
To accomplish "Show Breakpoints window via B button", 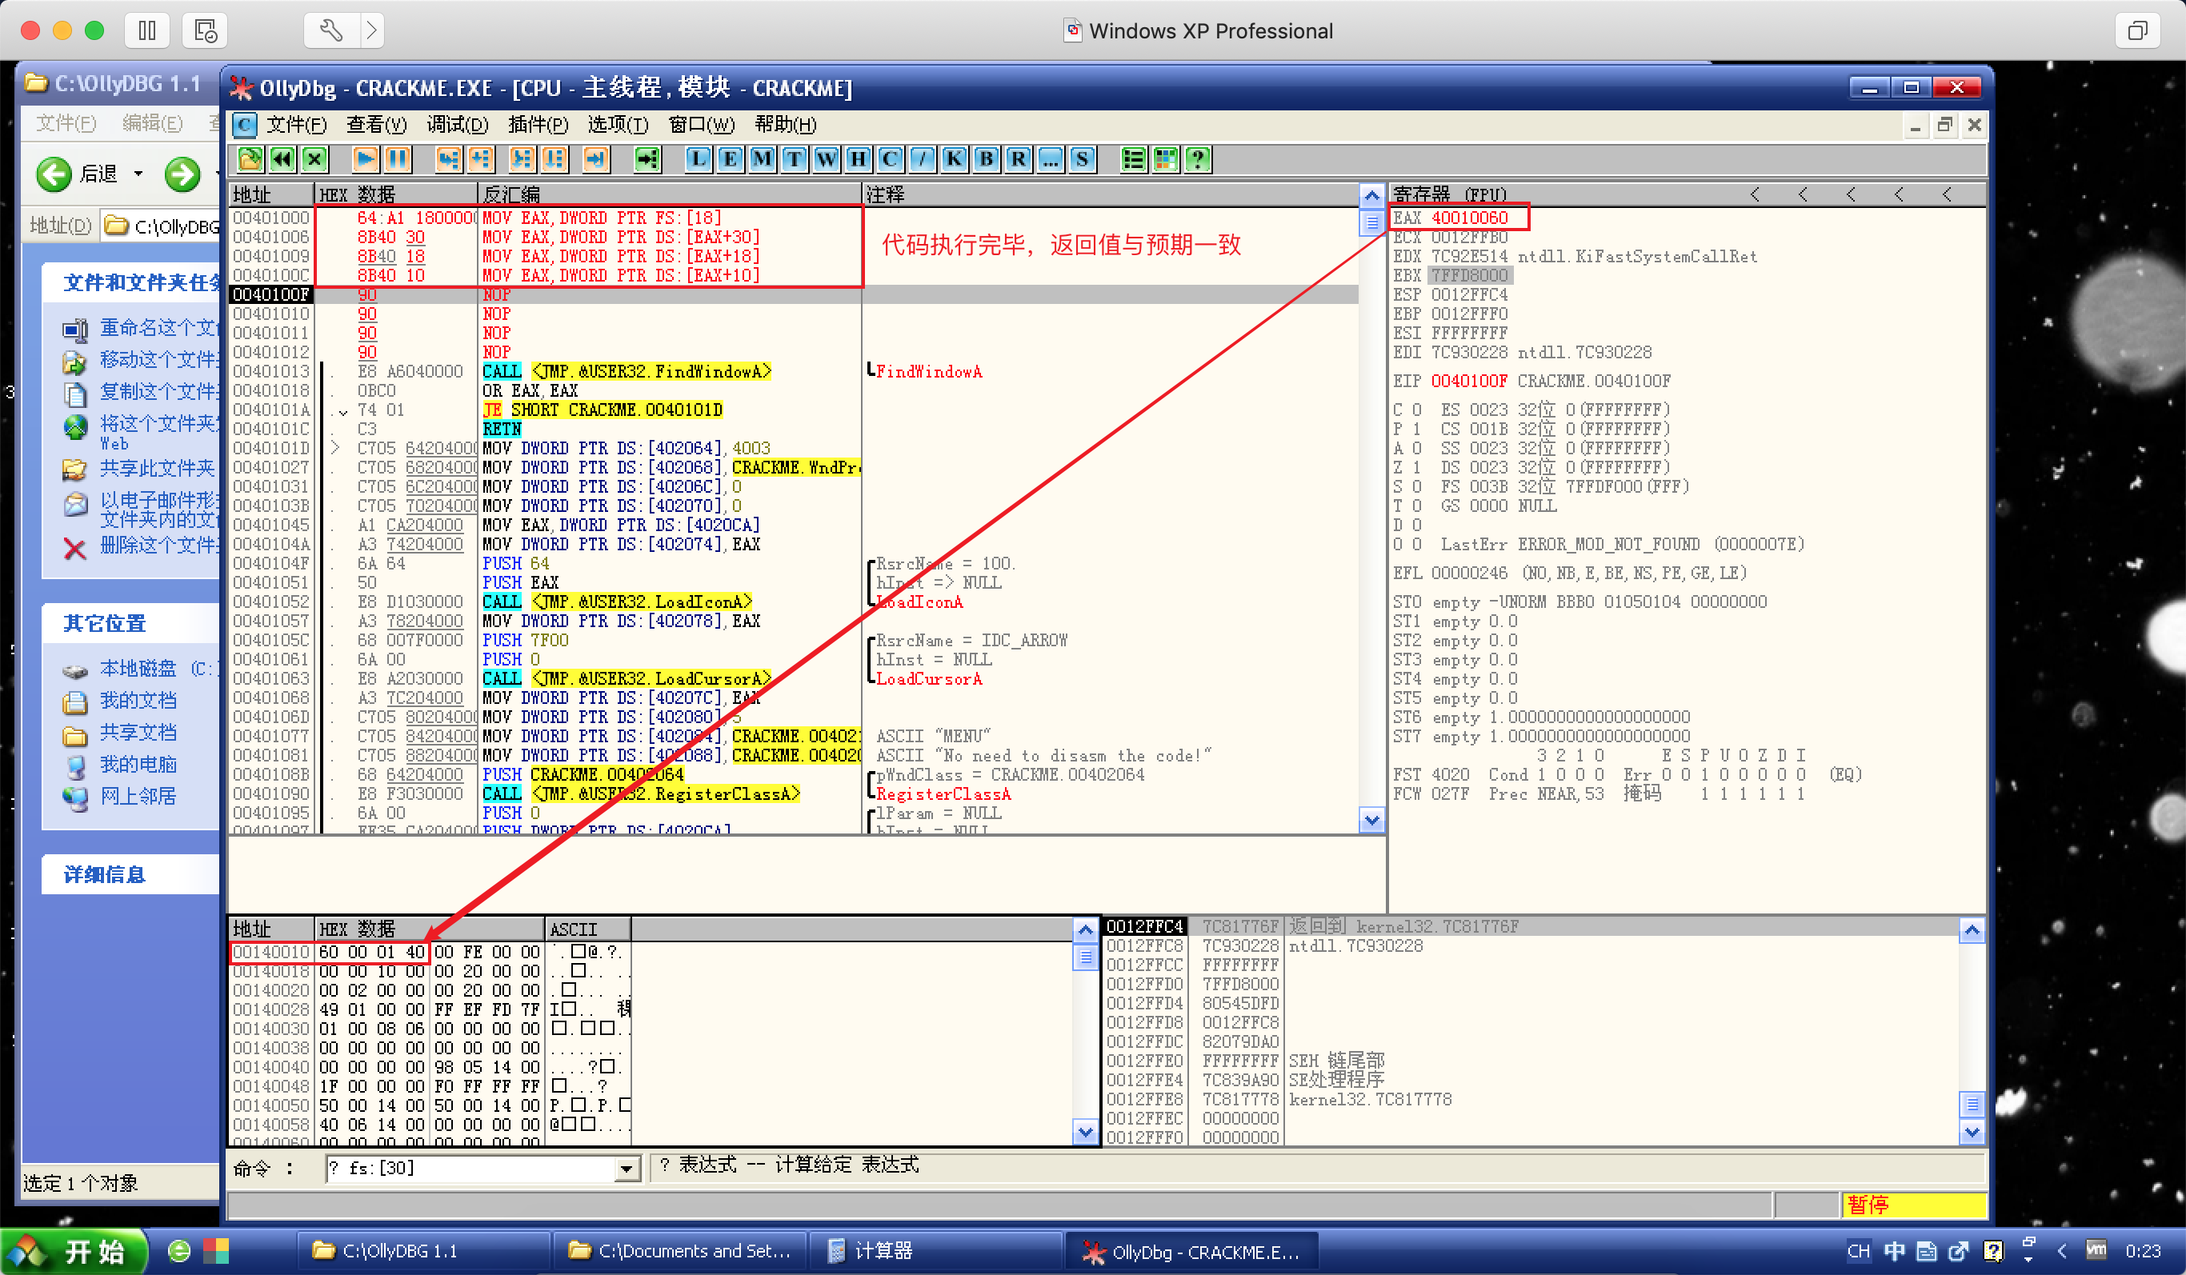I will pos(986,158).
